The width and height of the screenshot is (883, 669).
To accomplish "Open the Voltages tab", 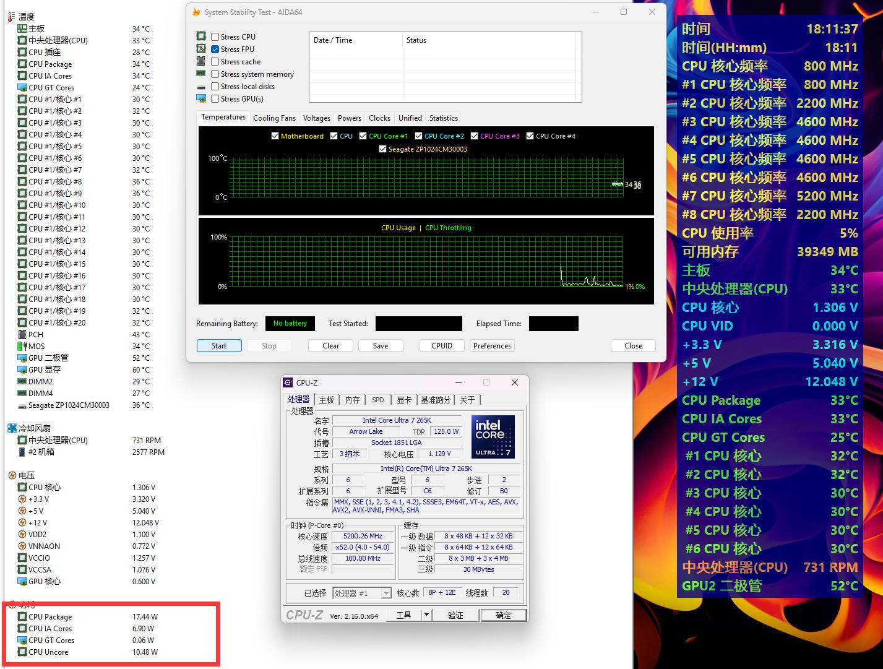I will pyautogui.click(x=317, y=118).
